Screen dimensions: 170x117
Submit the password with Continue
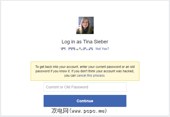pyautogui.click(x=85, y=101)
